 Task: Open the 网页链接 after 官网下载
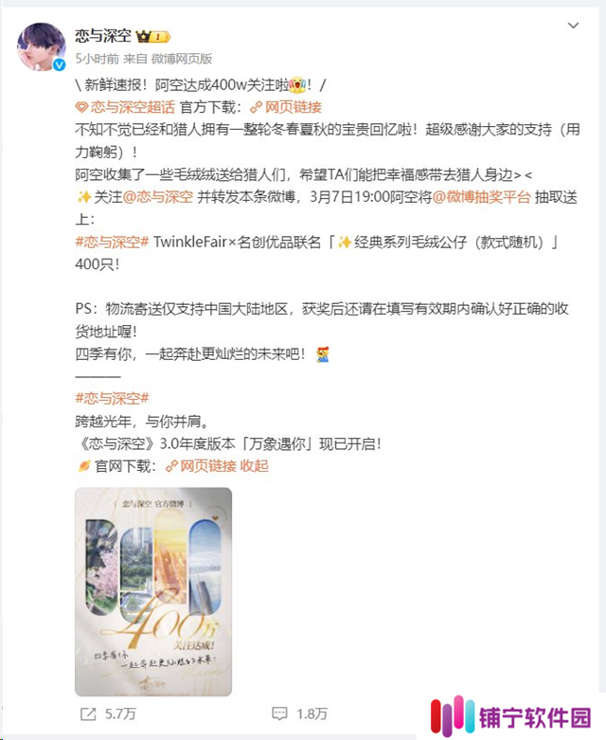tap(208, 466)
